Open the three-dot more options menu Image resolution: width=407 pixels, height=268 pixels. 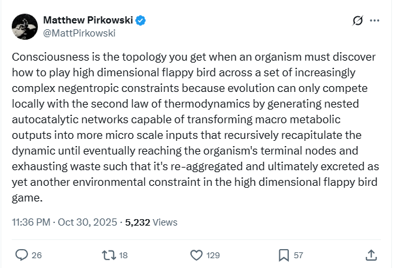pyautogui.click(x=374, y=21)
